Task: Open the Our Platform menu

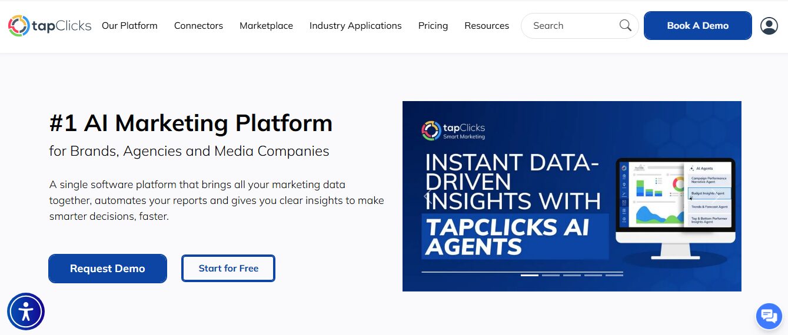Action: [129, 26]
